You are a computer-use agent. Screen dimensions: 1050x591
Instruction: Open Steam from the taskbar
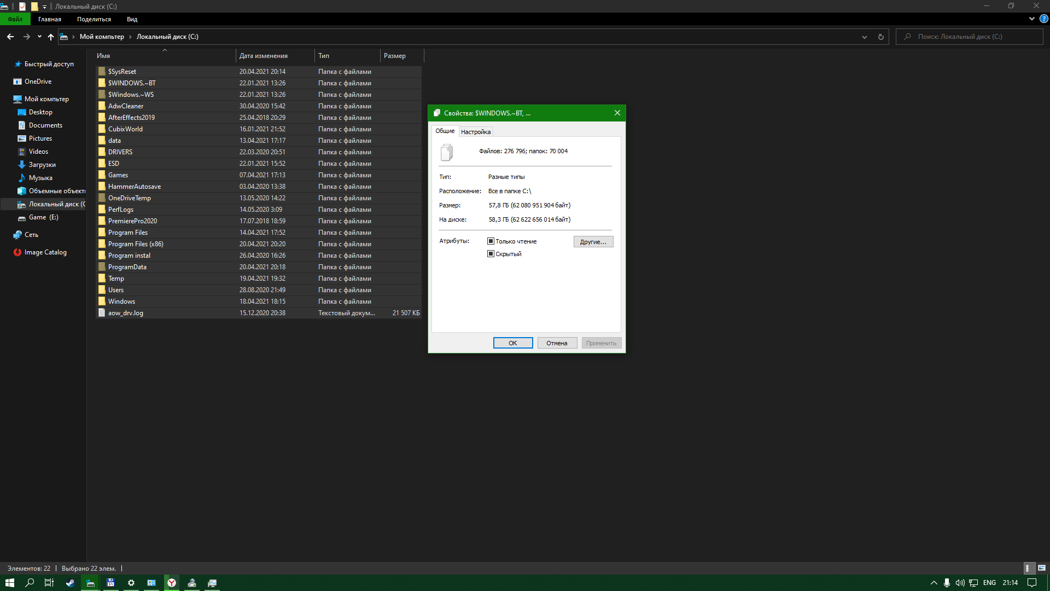pos(70,583)
